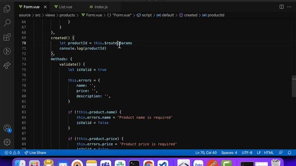Open the Explorer view in activity bar
The image size is (296, 166).
[x=7, y=9]
